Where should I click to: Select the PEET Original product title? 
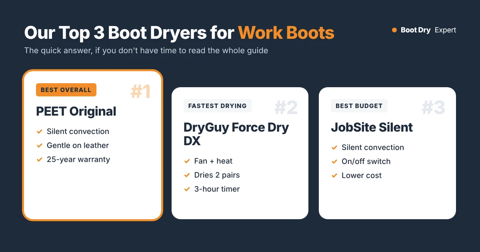click(x=76, y=111)
